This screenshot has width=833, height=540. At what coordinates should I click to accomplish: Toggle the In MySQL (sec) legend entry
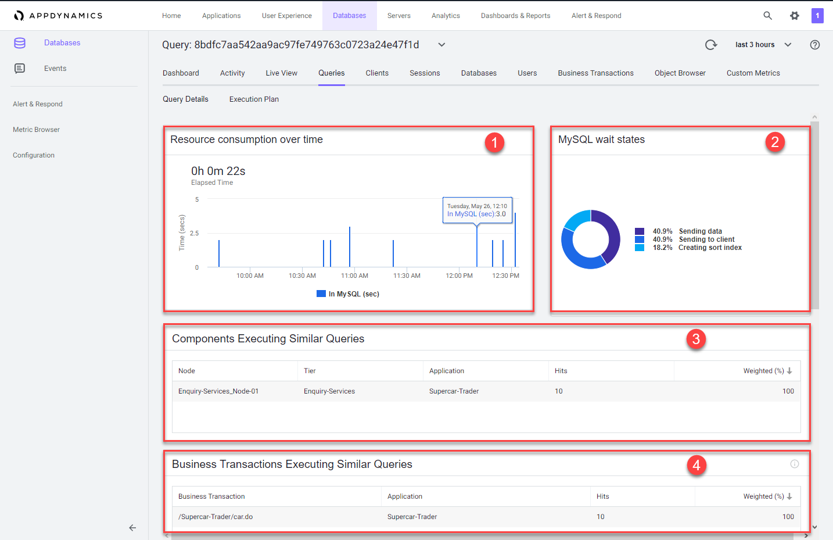(348, 294)
